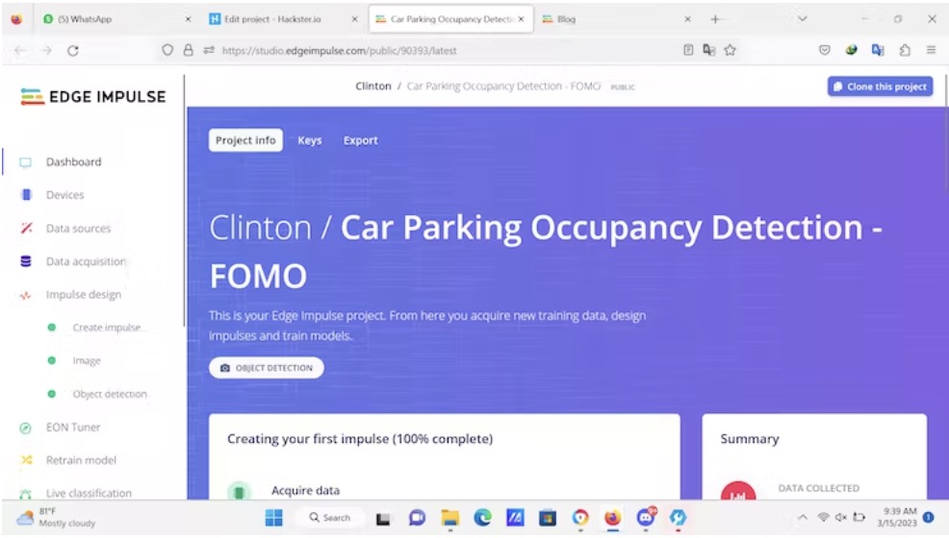Select the Project info tab

245,140
